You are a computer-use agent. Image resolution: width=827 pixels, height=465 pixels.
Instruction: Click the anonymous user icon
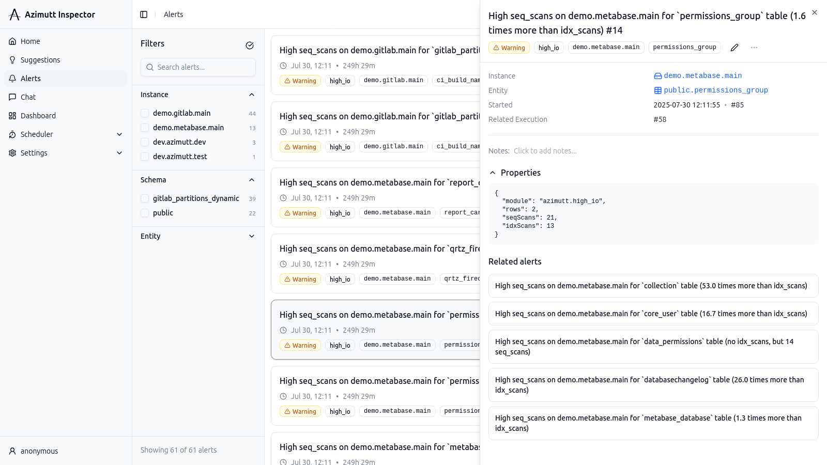click(x=12, y=451)
